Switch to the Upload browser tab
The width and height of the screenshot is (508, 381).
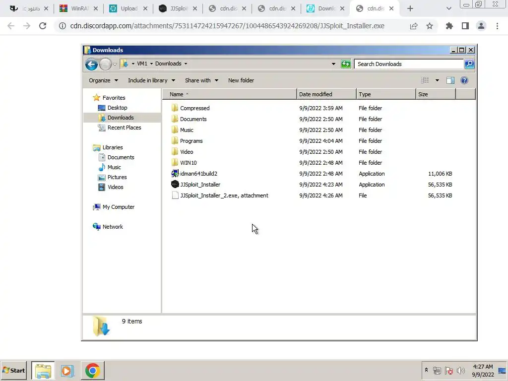128,8
